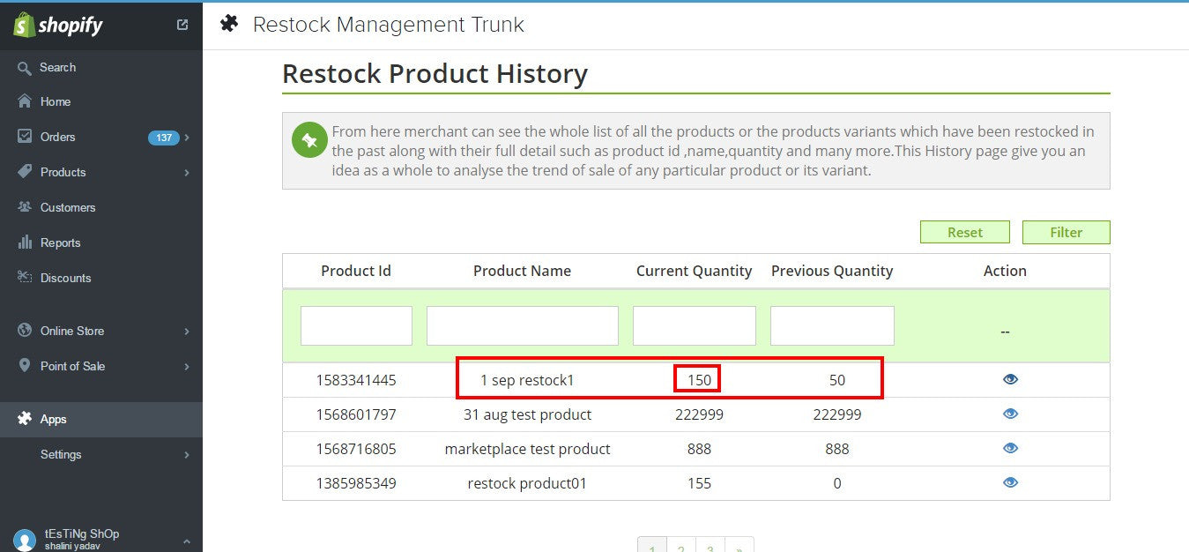Open the Orders menu item
The width and height of the screenshot is (1189, 552).
tap(58, 137)
